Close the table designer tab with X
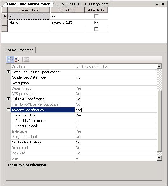168x186 pixels. click(163, 4)
